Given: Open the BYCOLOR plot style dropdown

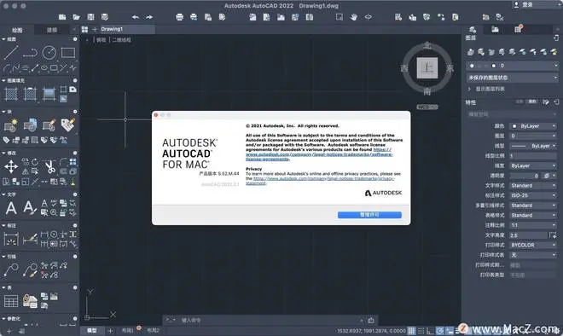Looking at the screenshot, I should [x=533, y=245].
